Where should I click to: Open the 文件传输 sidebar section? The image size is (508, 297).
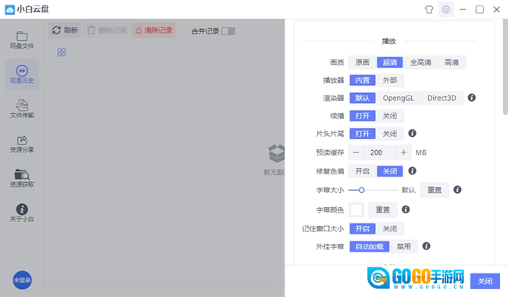22,109
